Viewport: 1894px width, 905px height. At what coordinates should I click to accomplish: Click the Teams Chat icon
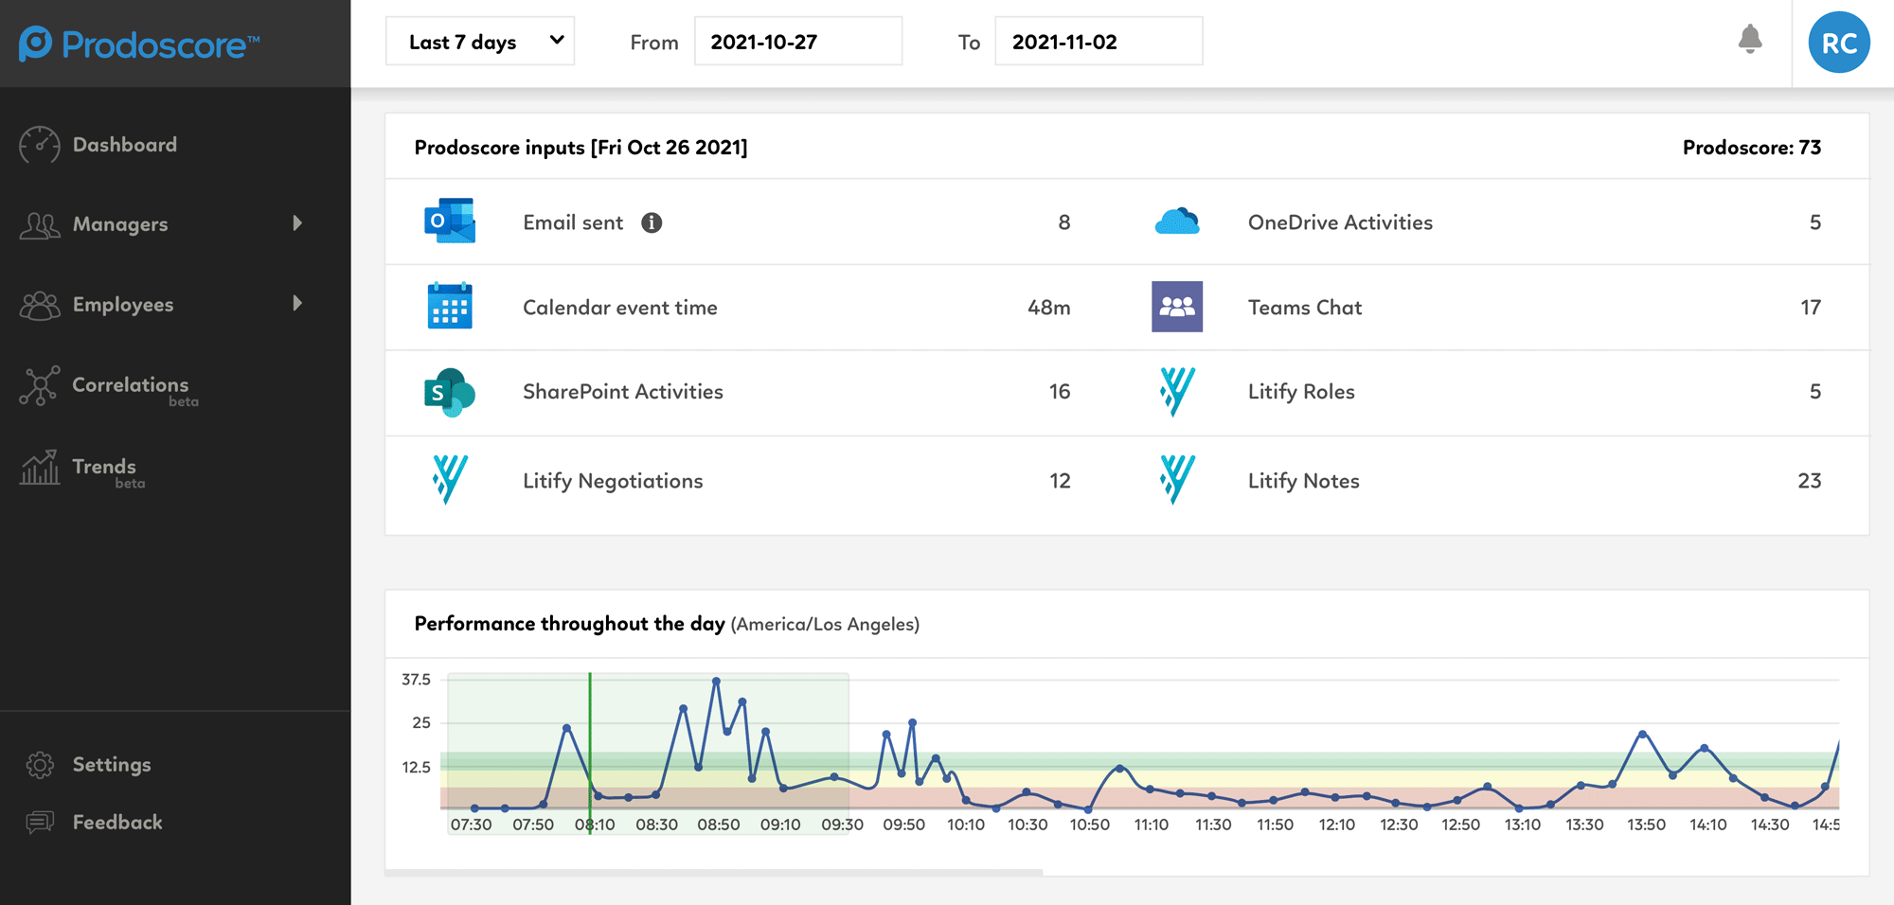pos(1177,307)
